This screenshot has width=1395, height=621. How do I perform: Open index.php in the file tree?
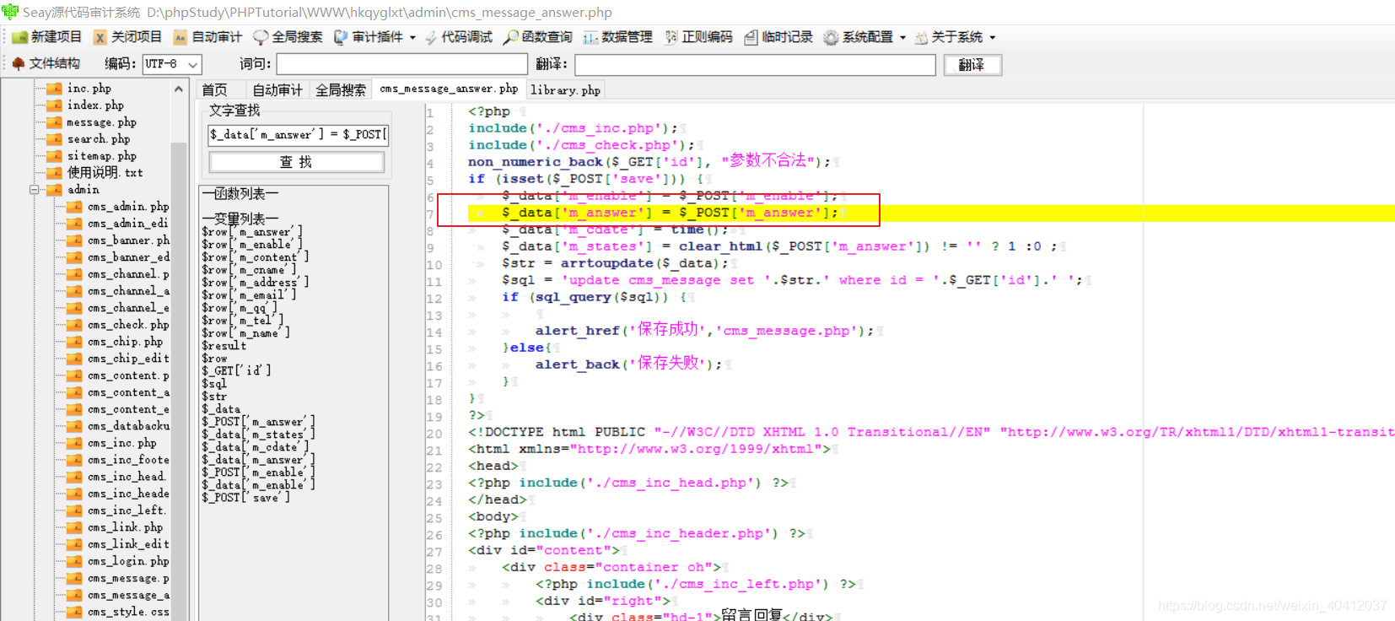pyautogui.click(x=95, y=105)
